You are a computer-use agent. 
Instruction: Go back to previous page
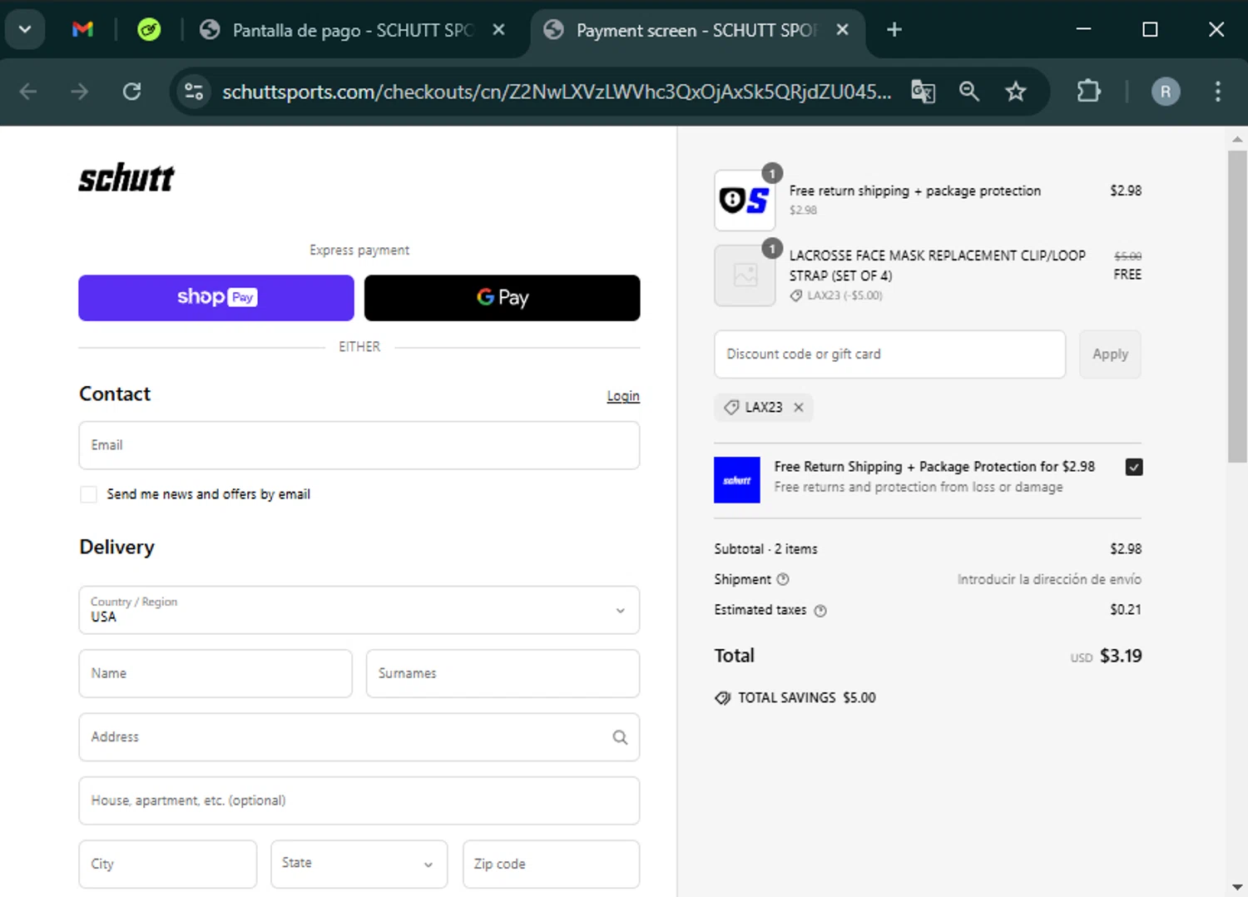click(x=28, y=92)
